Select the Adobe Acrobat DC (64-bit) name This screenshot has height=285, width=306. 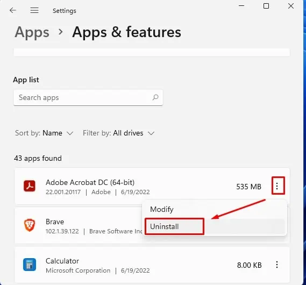[90, 182]
